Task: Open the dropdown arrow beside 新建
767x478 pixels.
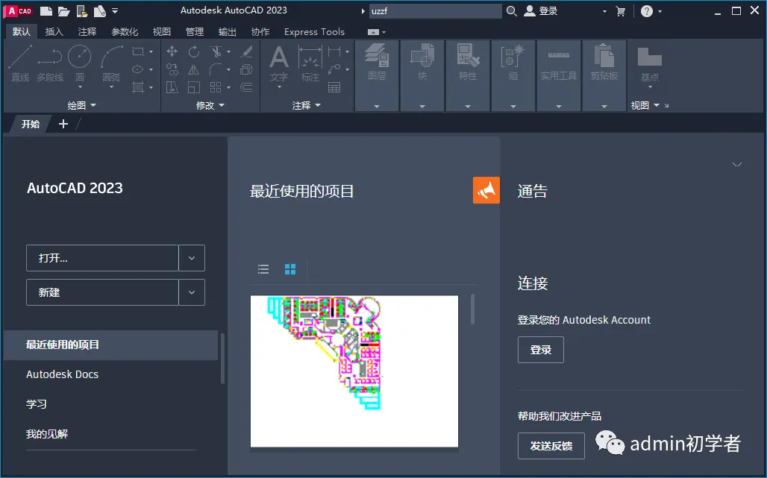Action: pos(192,292)
